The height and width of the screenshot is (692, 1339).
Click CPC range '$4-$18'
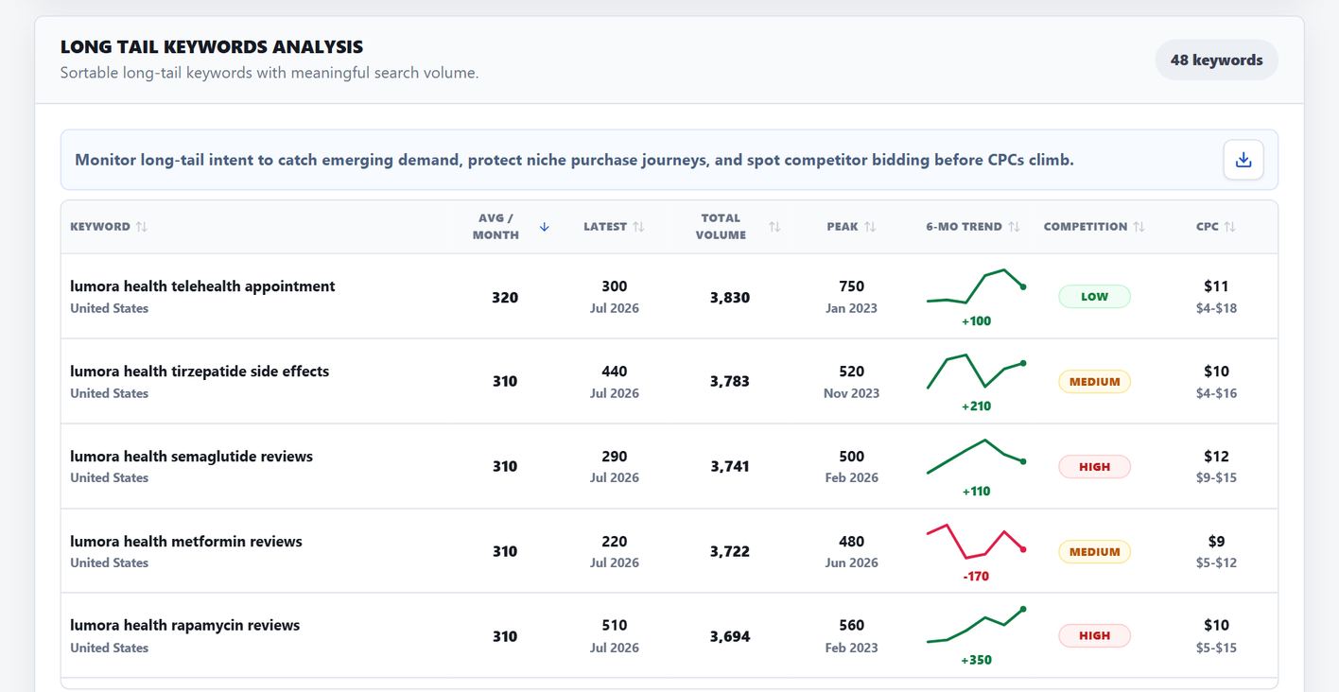pos(1216,308)
